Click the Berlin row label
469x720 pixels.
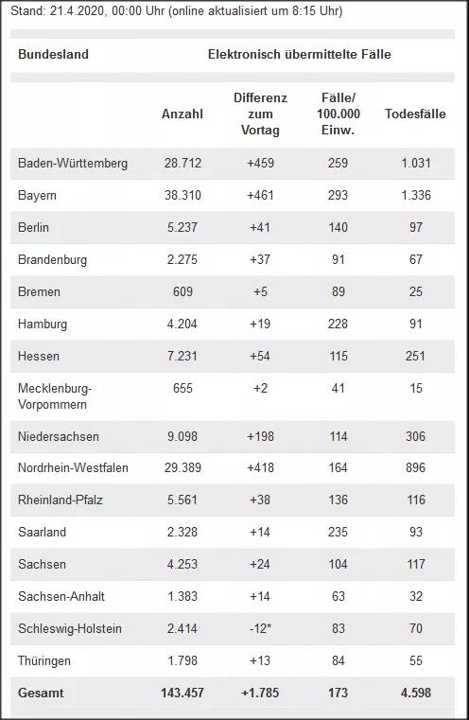click(x=33, y=227)
